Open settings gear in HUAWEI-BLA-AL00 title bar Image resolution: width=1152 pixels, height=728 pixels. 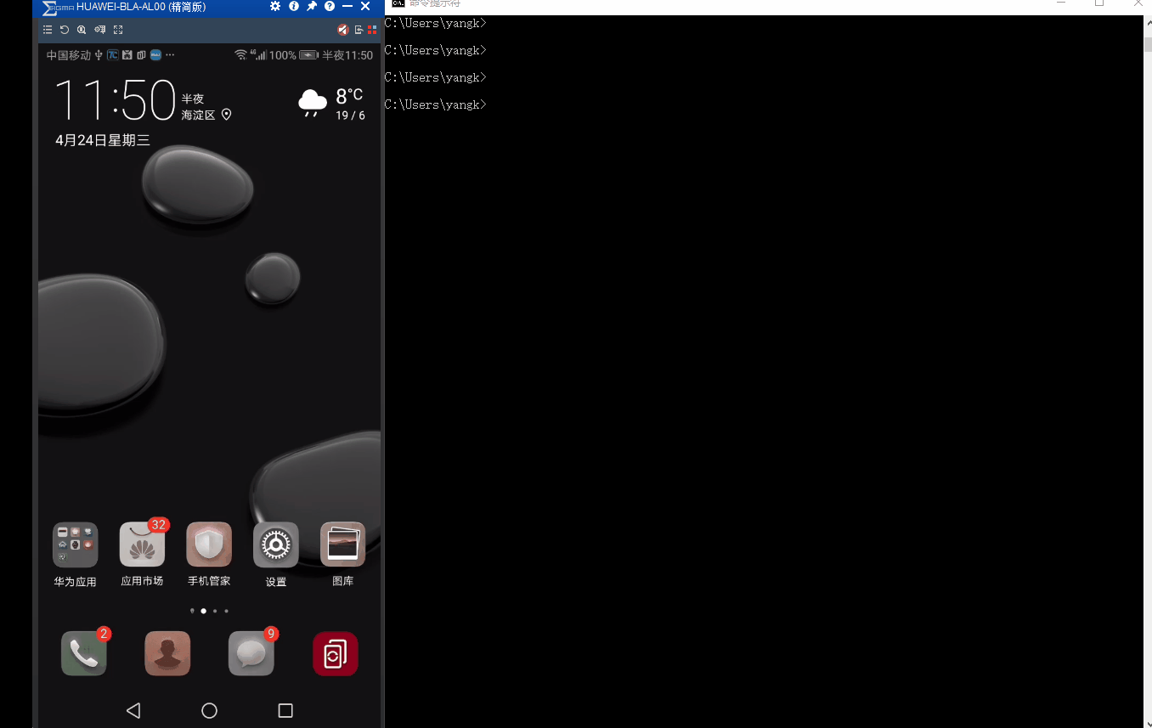[x=275, y=6]
